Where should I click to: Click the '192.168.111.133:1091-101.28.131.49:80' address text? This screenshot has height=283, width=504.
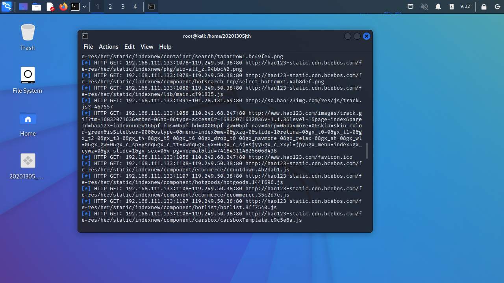pos(184,101)
